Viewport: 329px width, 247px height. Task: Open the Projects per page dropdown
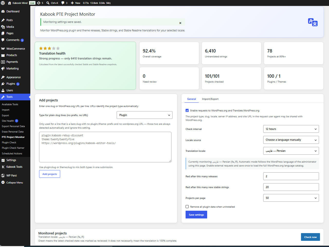(291, 198)
